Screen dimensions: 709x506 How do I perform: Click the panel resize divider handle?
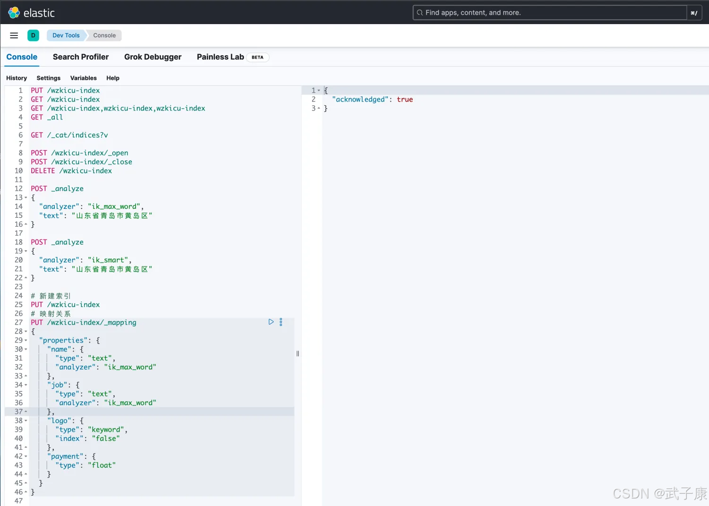[298, 353]
